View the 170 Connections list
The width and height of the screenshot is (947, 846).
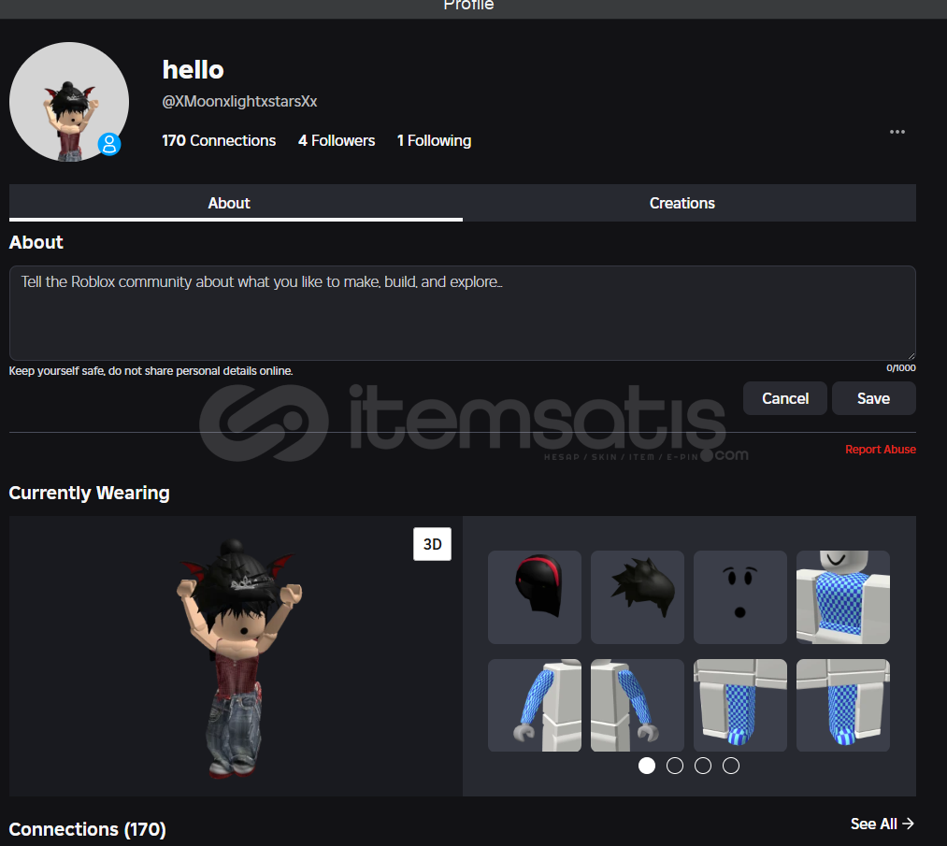(x=219, y=141)
